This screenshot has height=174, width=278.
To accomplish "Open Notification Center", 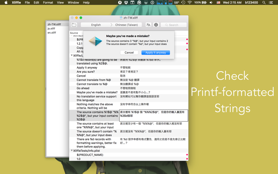I will [x=271, y=2].
